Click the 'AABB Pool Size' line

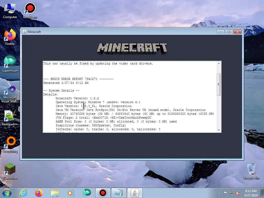(116, 122)
